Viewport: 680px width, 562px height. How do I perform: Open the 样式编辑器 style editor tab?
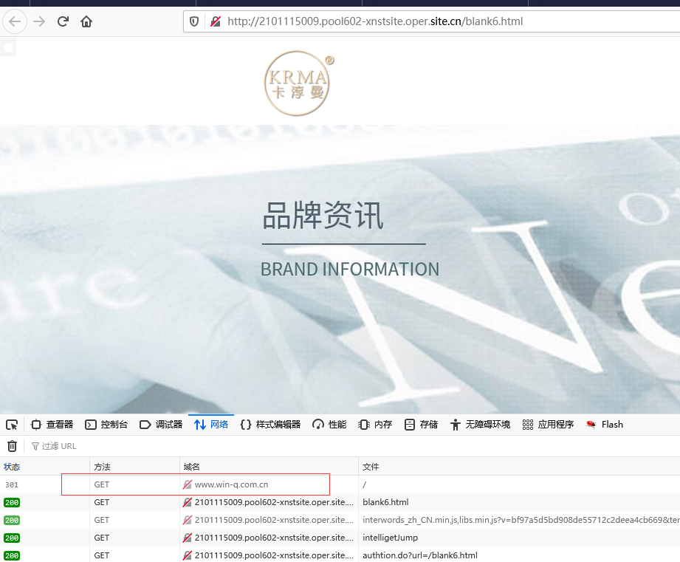tap(270, 425)
